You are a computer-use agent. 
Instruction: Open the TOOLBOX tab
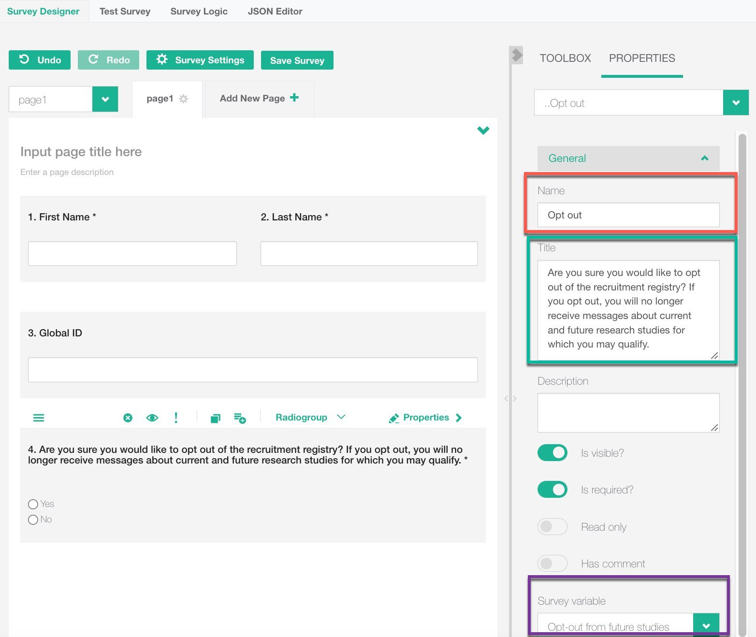565,58
